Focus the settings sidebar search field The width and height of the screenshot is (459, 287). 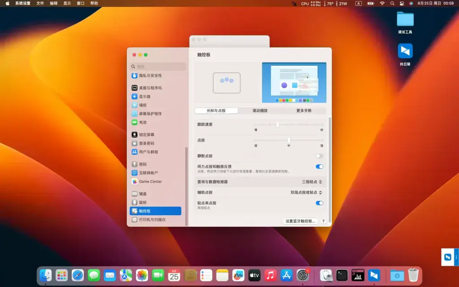coord(158,66)
